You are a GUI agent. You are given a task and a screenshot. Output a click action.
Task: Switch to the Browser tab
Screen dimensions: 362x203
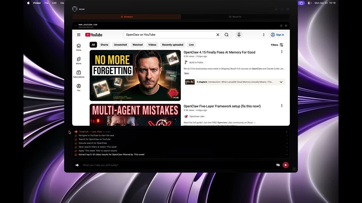tap(127, 17)
